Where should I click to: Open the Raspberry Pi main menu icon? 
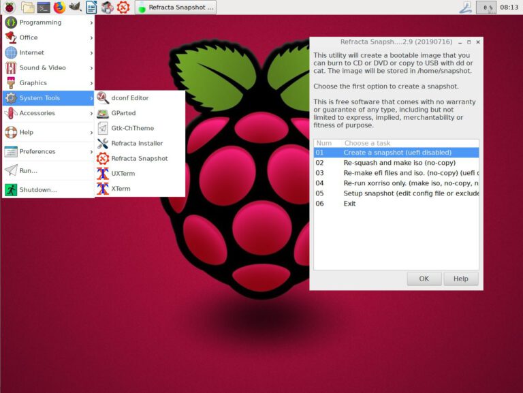coord(10,7)
